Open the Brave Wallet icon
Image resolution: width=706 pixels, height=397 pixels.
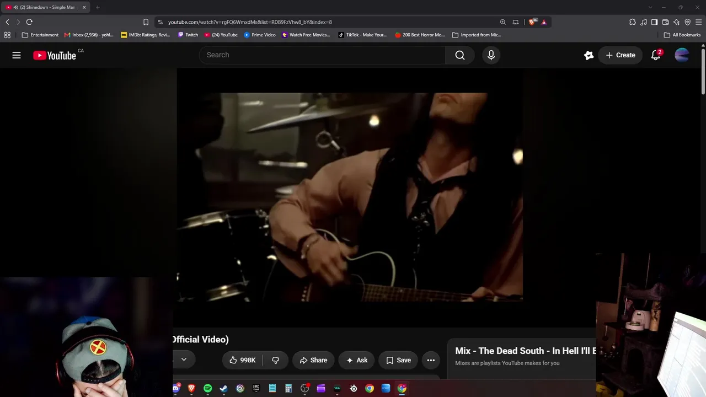point(665,22)
